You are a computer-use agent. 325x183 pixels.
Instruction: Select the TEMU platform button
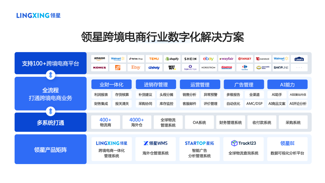click(x=154, y=59)
